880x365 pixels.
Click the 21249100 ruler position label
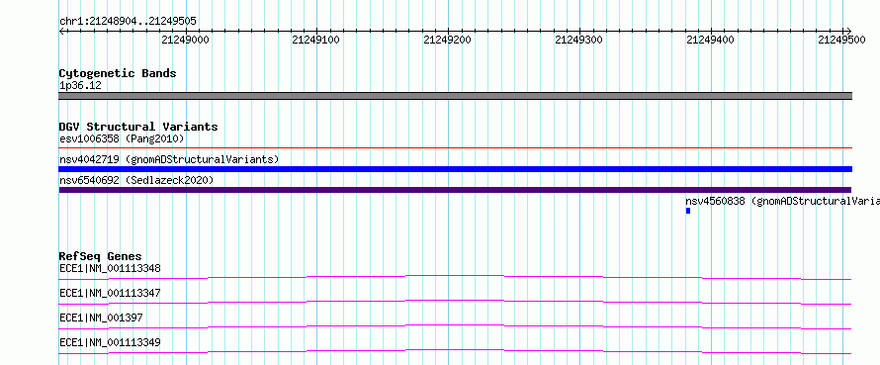[x=316, y=40]
